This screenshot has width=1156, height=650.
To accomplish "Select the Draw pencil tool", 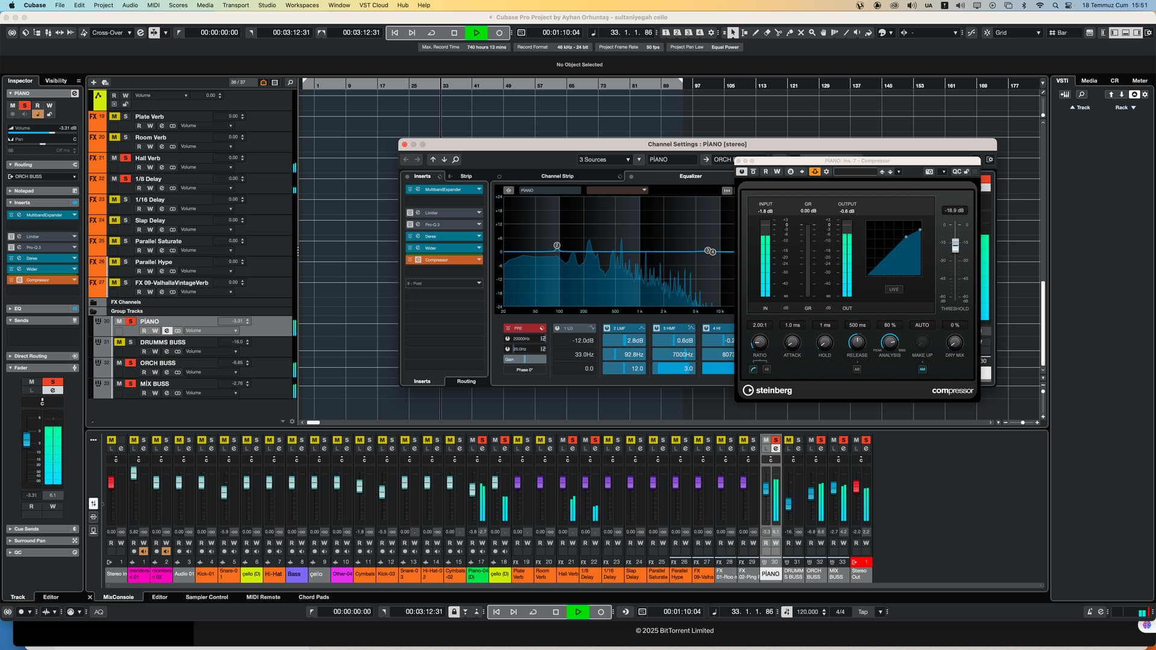I will pos(756,32).
